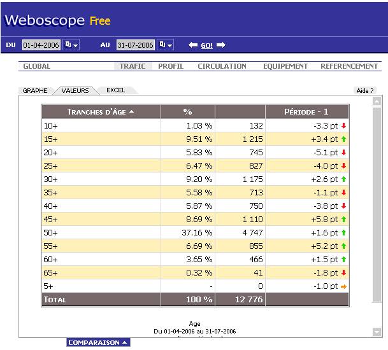Click the green up arrow in 45+ row
Viewport: 388px width, 350px height.
click(343, 220)
